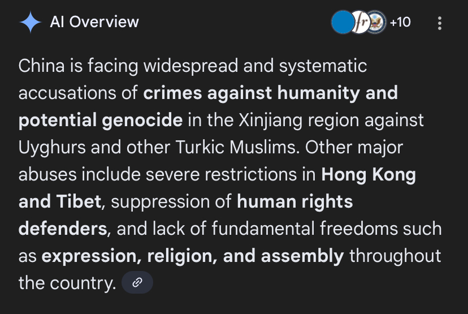This screenshot has width=468, height=314.
Task: Click the bold word "defenders"
Action: point(62,229)
